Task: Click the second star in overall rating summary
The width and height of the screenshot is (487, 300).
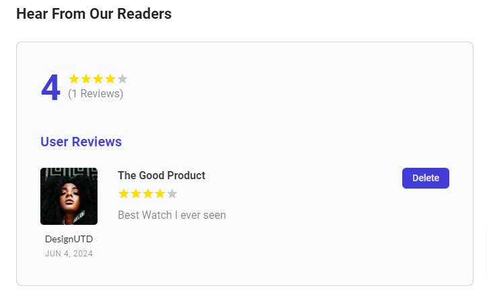Action: pos(86,79)
